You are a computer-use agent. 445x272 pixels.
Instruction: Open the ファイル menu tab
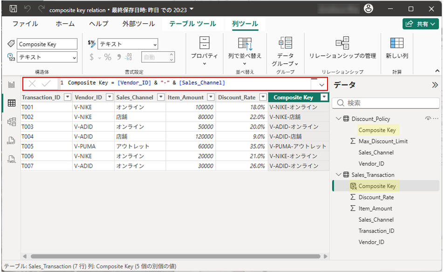tap(25, 24)
